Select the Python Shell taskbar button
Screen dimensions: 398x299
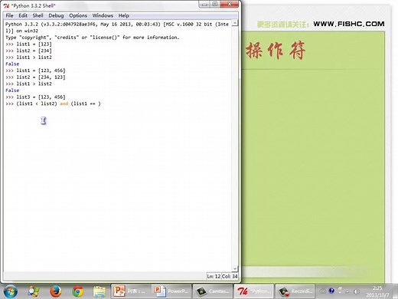(254, 291)
